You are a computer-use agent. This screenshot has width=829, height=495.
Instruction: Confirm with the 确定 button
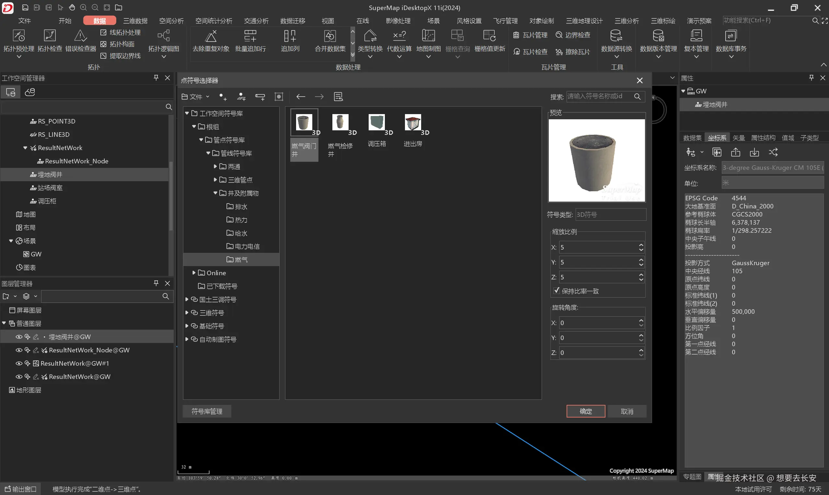coord(586,411)
